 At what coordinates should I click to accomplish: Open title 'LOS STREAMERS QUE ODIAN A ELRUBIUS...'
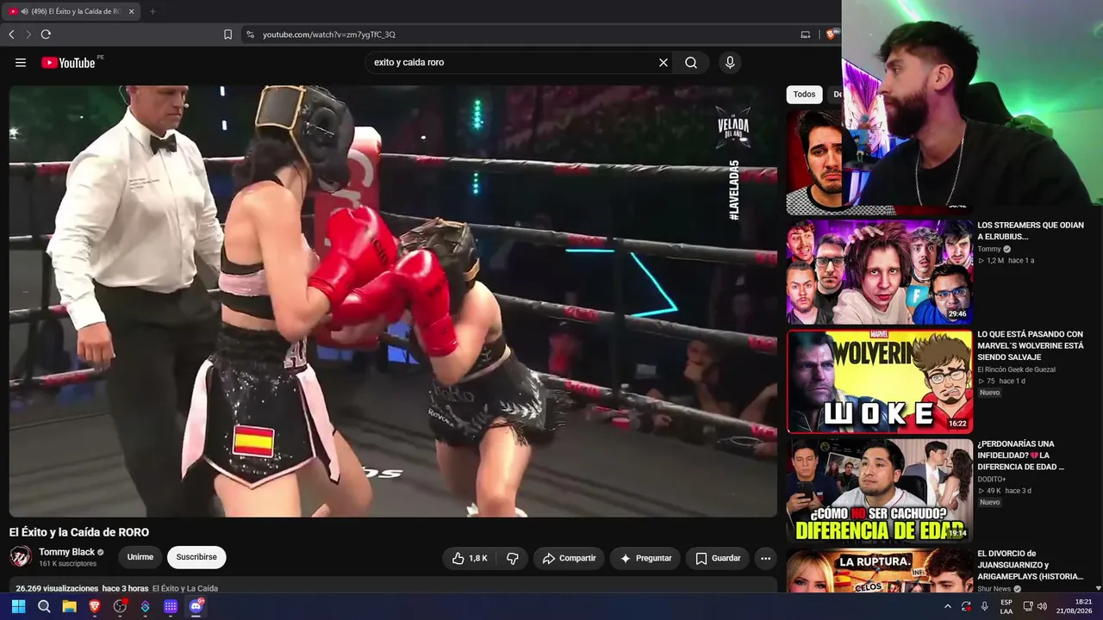[1031, 231]
